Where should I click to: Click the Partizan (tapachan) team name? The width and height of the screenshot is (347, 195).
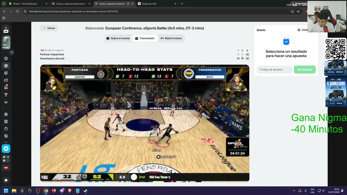point(52,54)
